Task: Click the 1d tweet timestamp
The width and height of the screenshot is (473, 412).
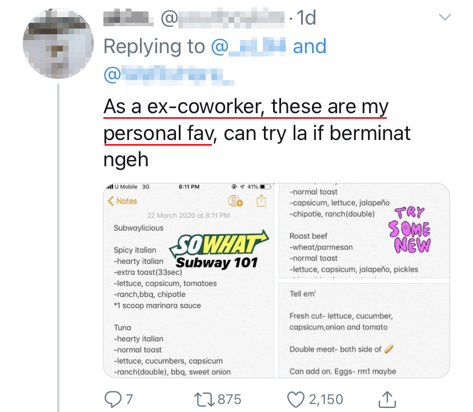Action: [x=306, y=19]
